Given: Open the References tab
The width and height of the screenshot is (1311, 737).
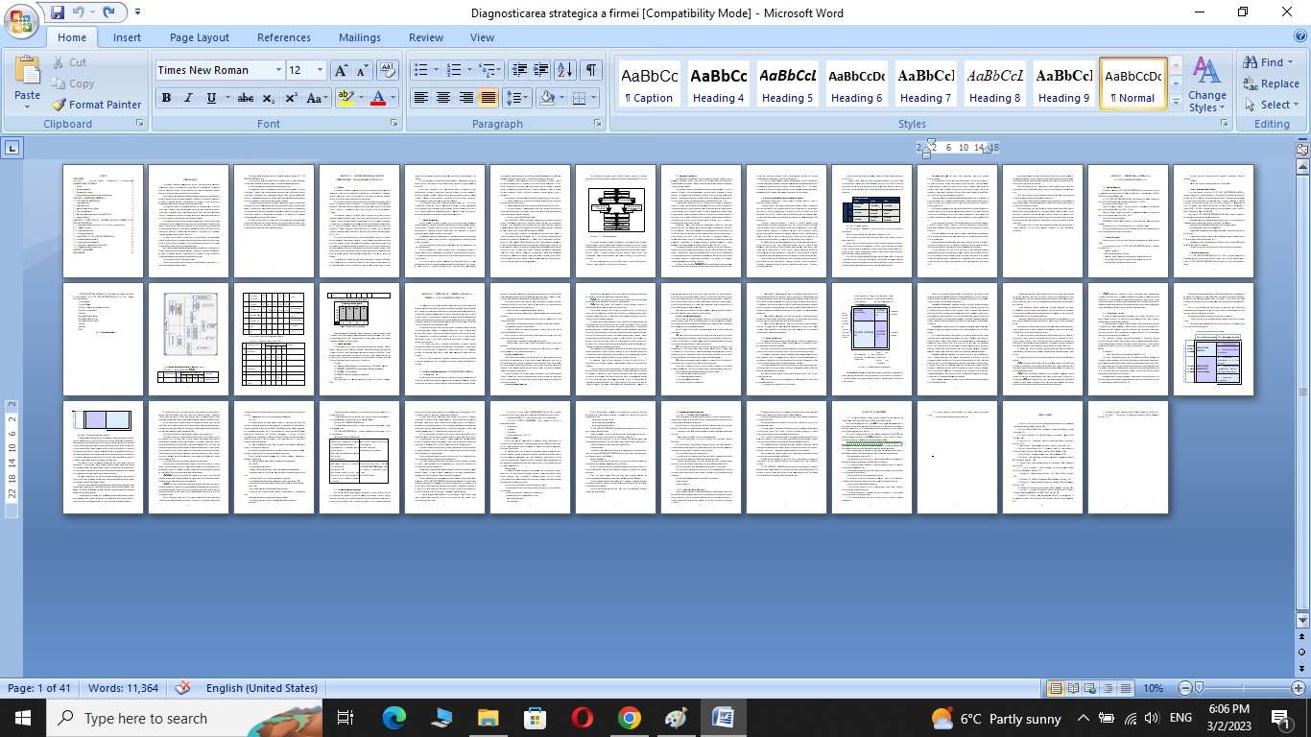Looking at the screenshot, I should click(283, 37).
